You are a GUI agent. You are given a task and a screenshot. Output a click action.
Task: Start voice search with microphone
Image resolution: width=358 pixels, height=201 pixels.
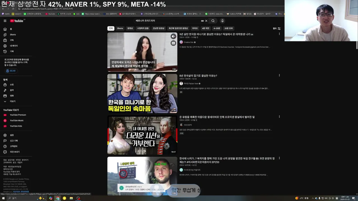222,21
